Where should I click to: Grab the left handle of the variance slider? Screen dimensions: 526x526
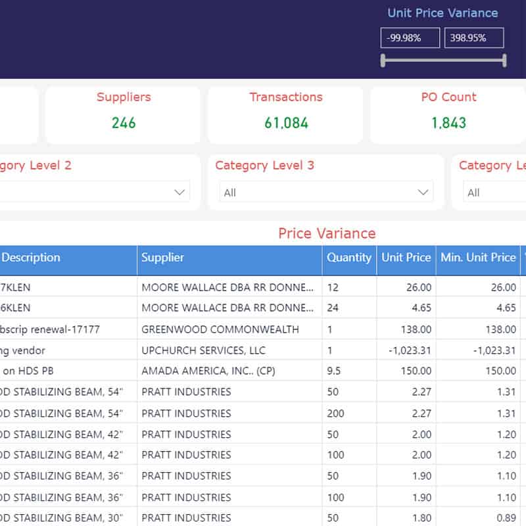click(x=383, y=60)
